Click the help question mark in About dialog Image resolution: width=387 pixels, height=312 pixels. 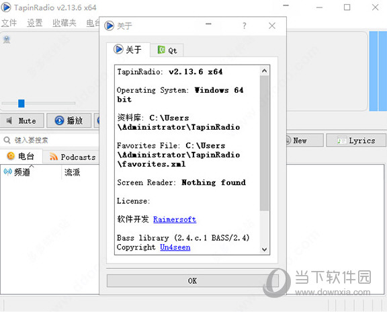point(244,26)
